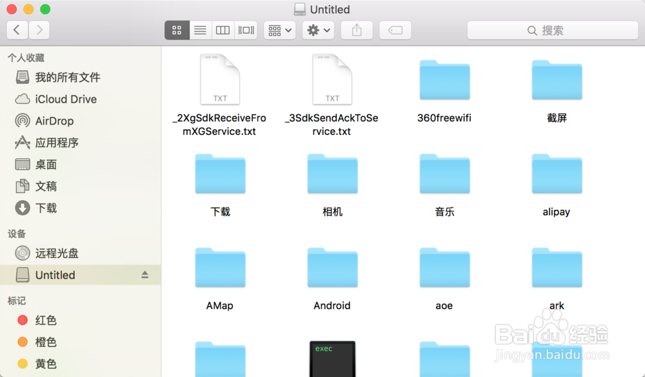
Task: Select the 音乐 folder
Action: (x=444, y=174)
